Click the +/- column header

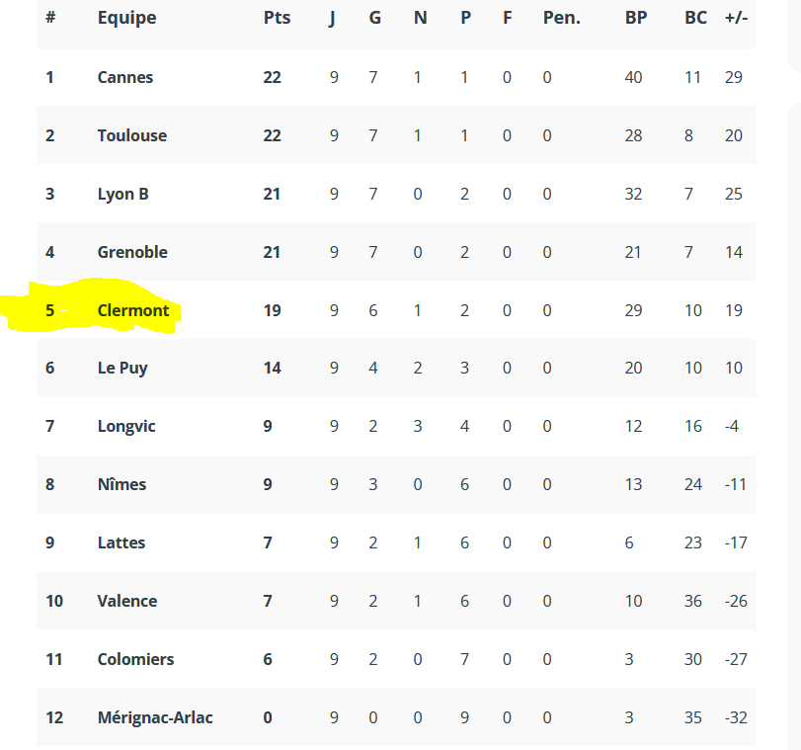pyautogui.click(x=736, y=18)
